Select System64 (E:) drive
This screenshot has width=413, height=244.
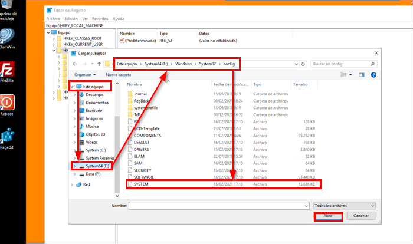[x=97, y=166]
